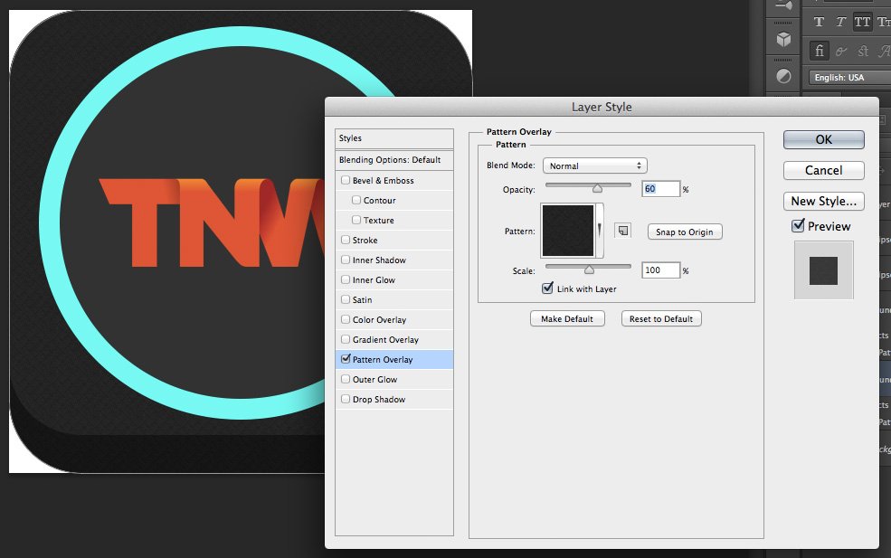Open the Blend Mode Normal dropdown
This screenshot has width=891, height=558.
pos(595,166)
